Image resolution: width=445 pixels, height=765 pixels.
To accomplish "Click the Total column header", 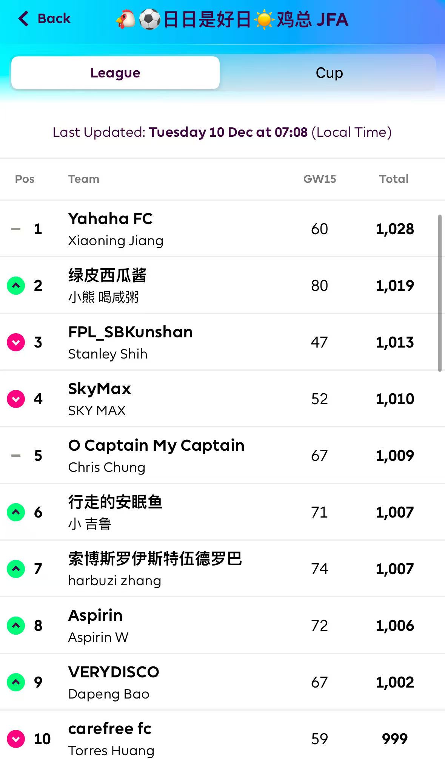I will point(394,179).
